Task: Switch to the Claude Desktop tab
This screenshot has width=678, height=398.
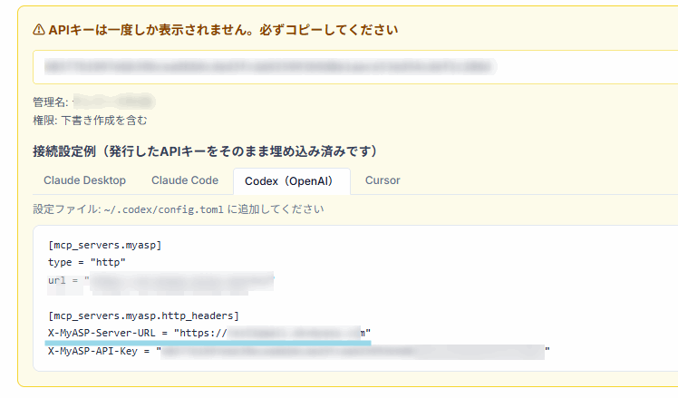Action: 84,180
